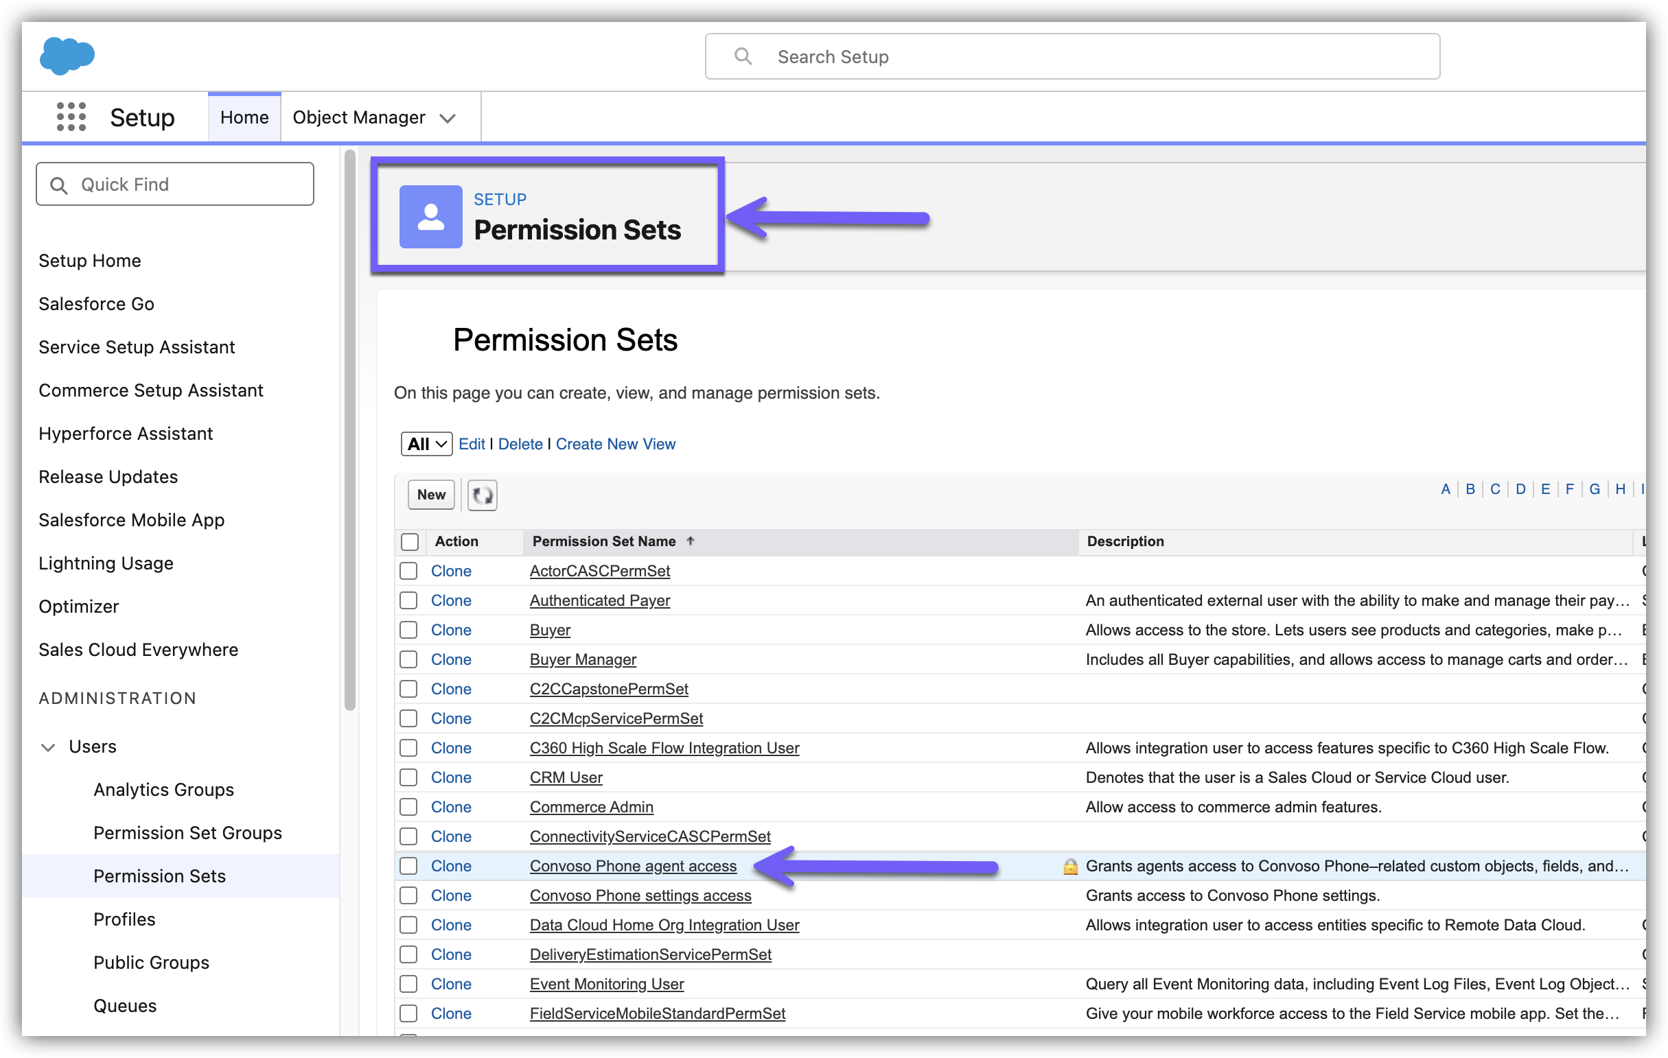Open the All view dropdown

[426, 444]
